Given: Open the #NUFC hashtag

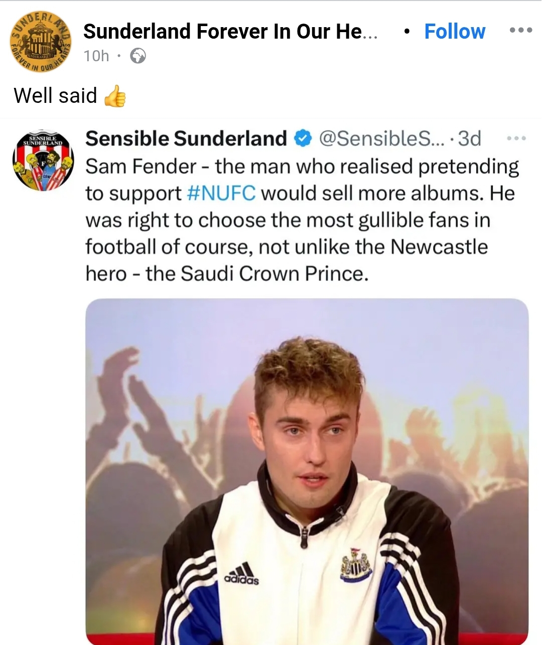Looking at the screenshot, I should (x=221, y=193).
